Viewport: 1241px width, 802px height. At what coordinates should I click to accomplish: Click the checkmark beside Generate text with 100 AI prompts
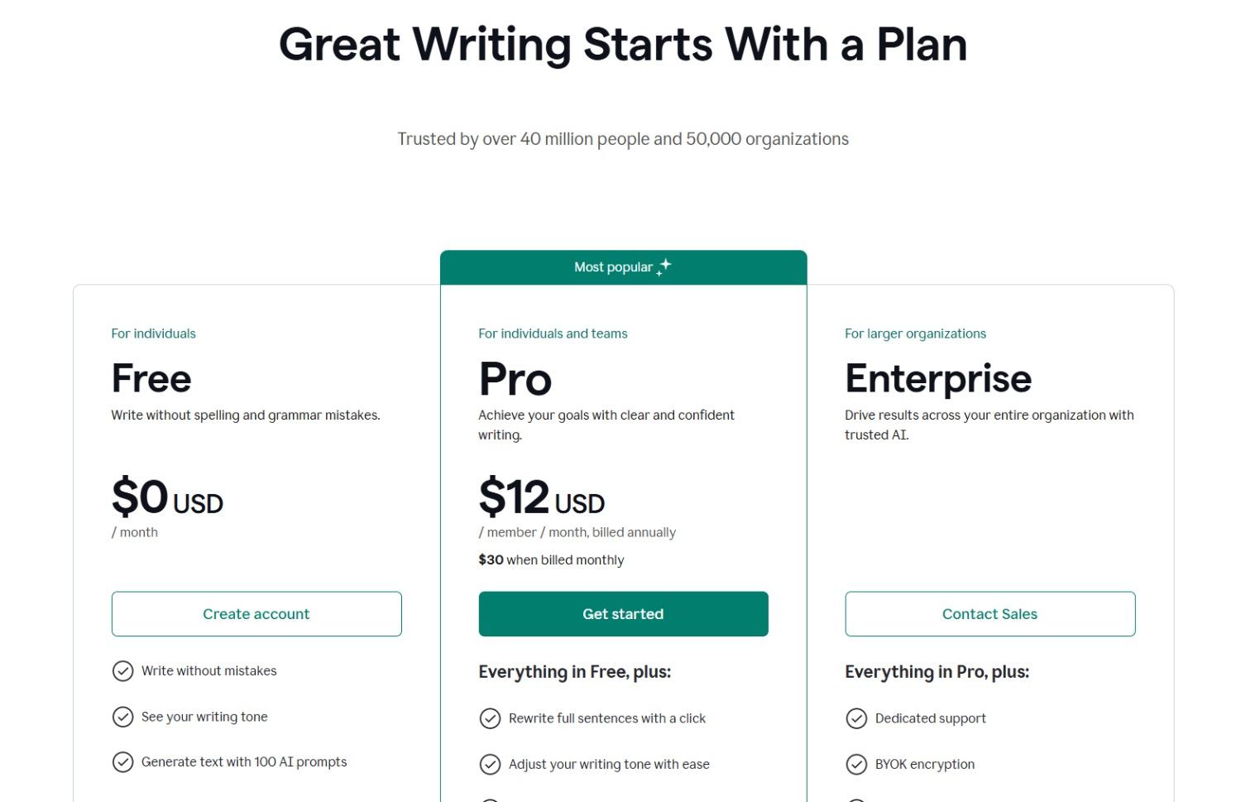[123, 762]
